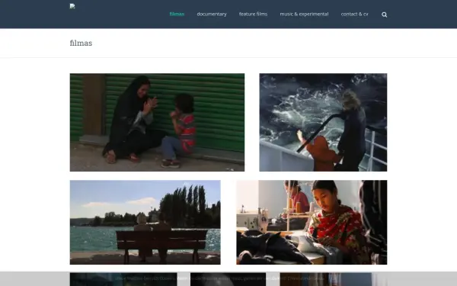Open music & experimental menu item

pos(304,14)
